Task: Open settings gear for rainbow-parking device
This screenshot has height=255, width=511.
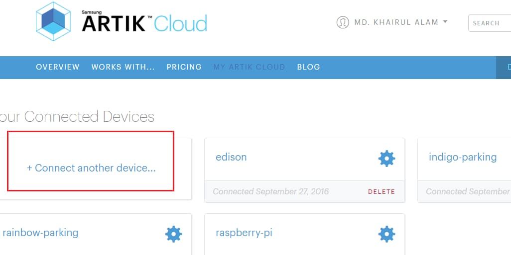Action: pos(173,234)
